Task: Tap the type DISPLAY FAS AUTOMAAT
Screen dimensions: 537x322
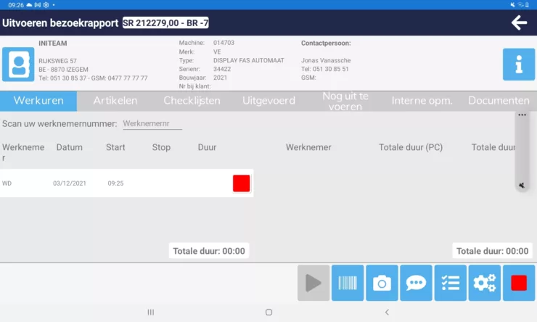Action: [x=249, y=60]
